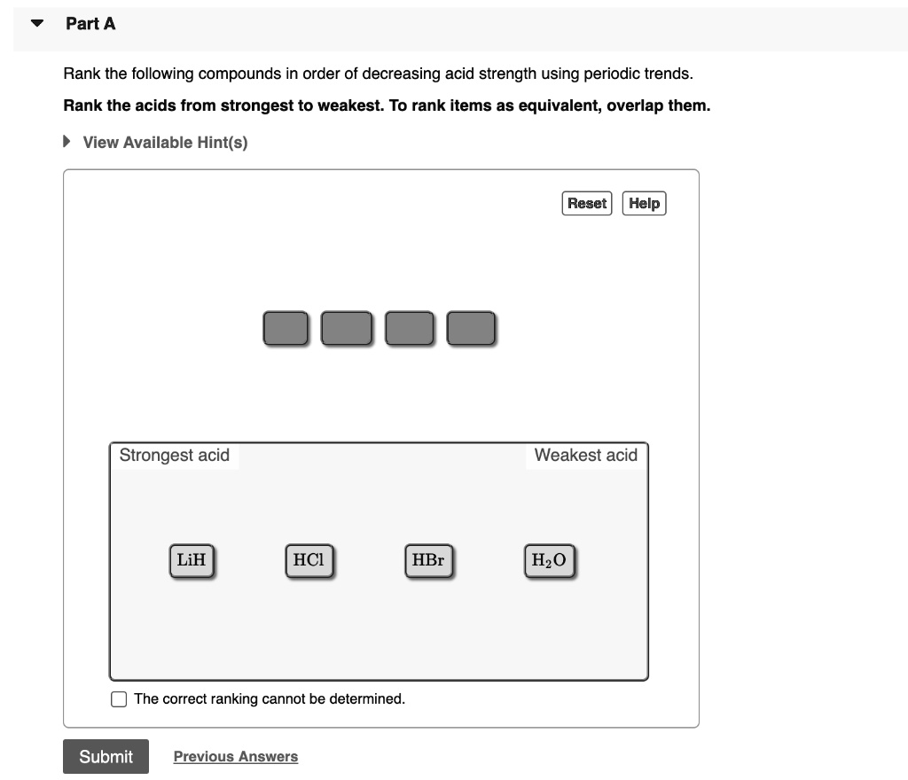Click 'The correct ranking cannot be determined' label

coord(270,699)
